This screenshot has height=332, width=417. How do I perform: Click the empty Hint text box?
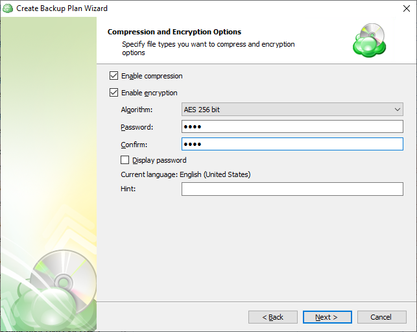pos(292,189)
